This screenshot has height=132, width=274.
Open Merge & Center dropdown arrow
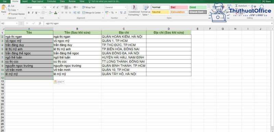click(x=102, y=13)
